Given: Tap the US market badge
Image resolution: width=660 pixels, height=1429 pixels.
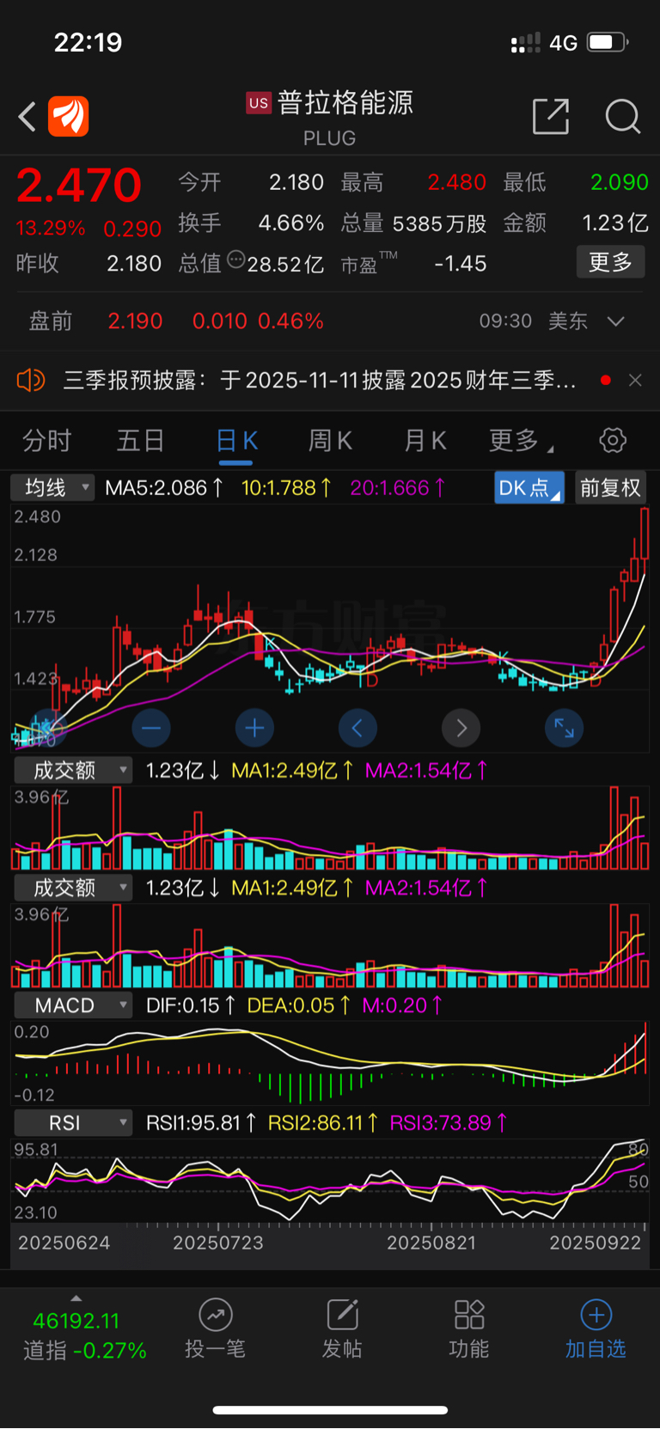Looking at the screenshot, I should click(x=259, y=103).
